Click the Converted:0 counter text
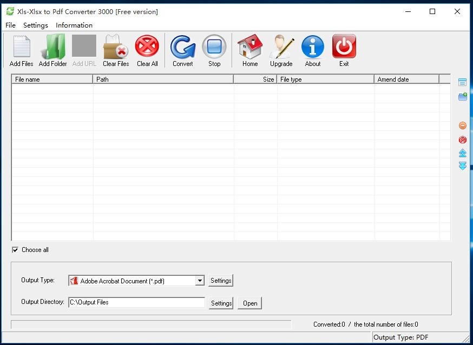This screenshot has width=473, height=345. [x=329, y=324]
